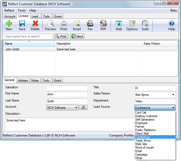Click the name search input field
Screen dimensions: 181x161
[x=28, y=36]
